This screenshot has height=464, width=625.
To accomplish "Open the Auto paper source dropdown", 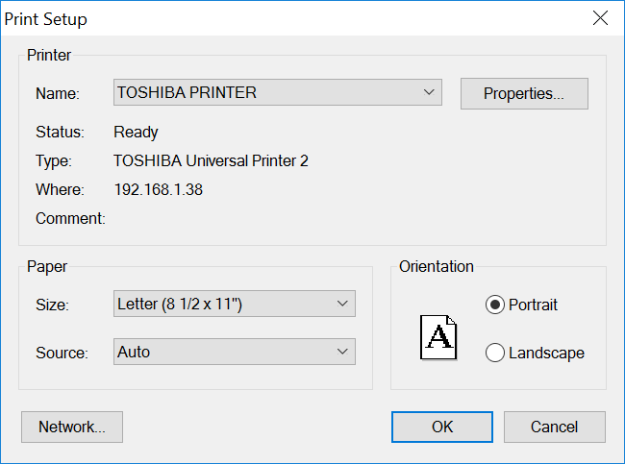I will pyautogui.click(x=235, y=352).
